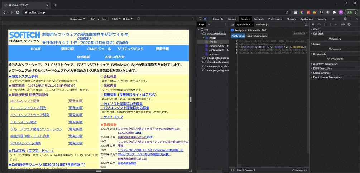360x173 pixels.
Task: Click the Step into debugger icon
Action: tap(325, 24)
